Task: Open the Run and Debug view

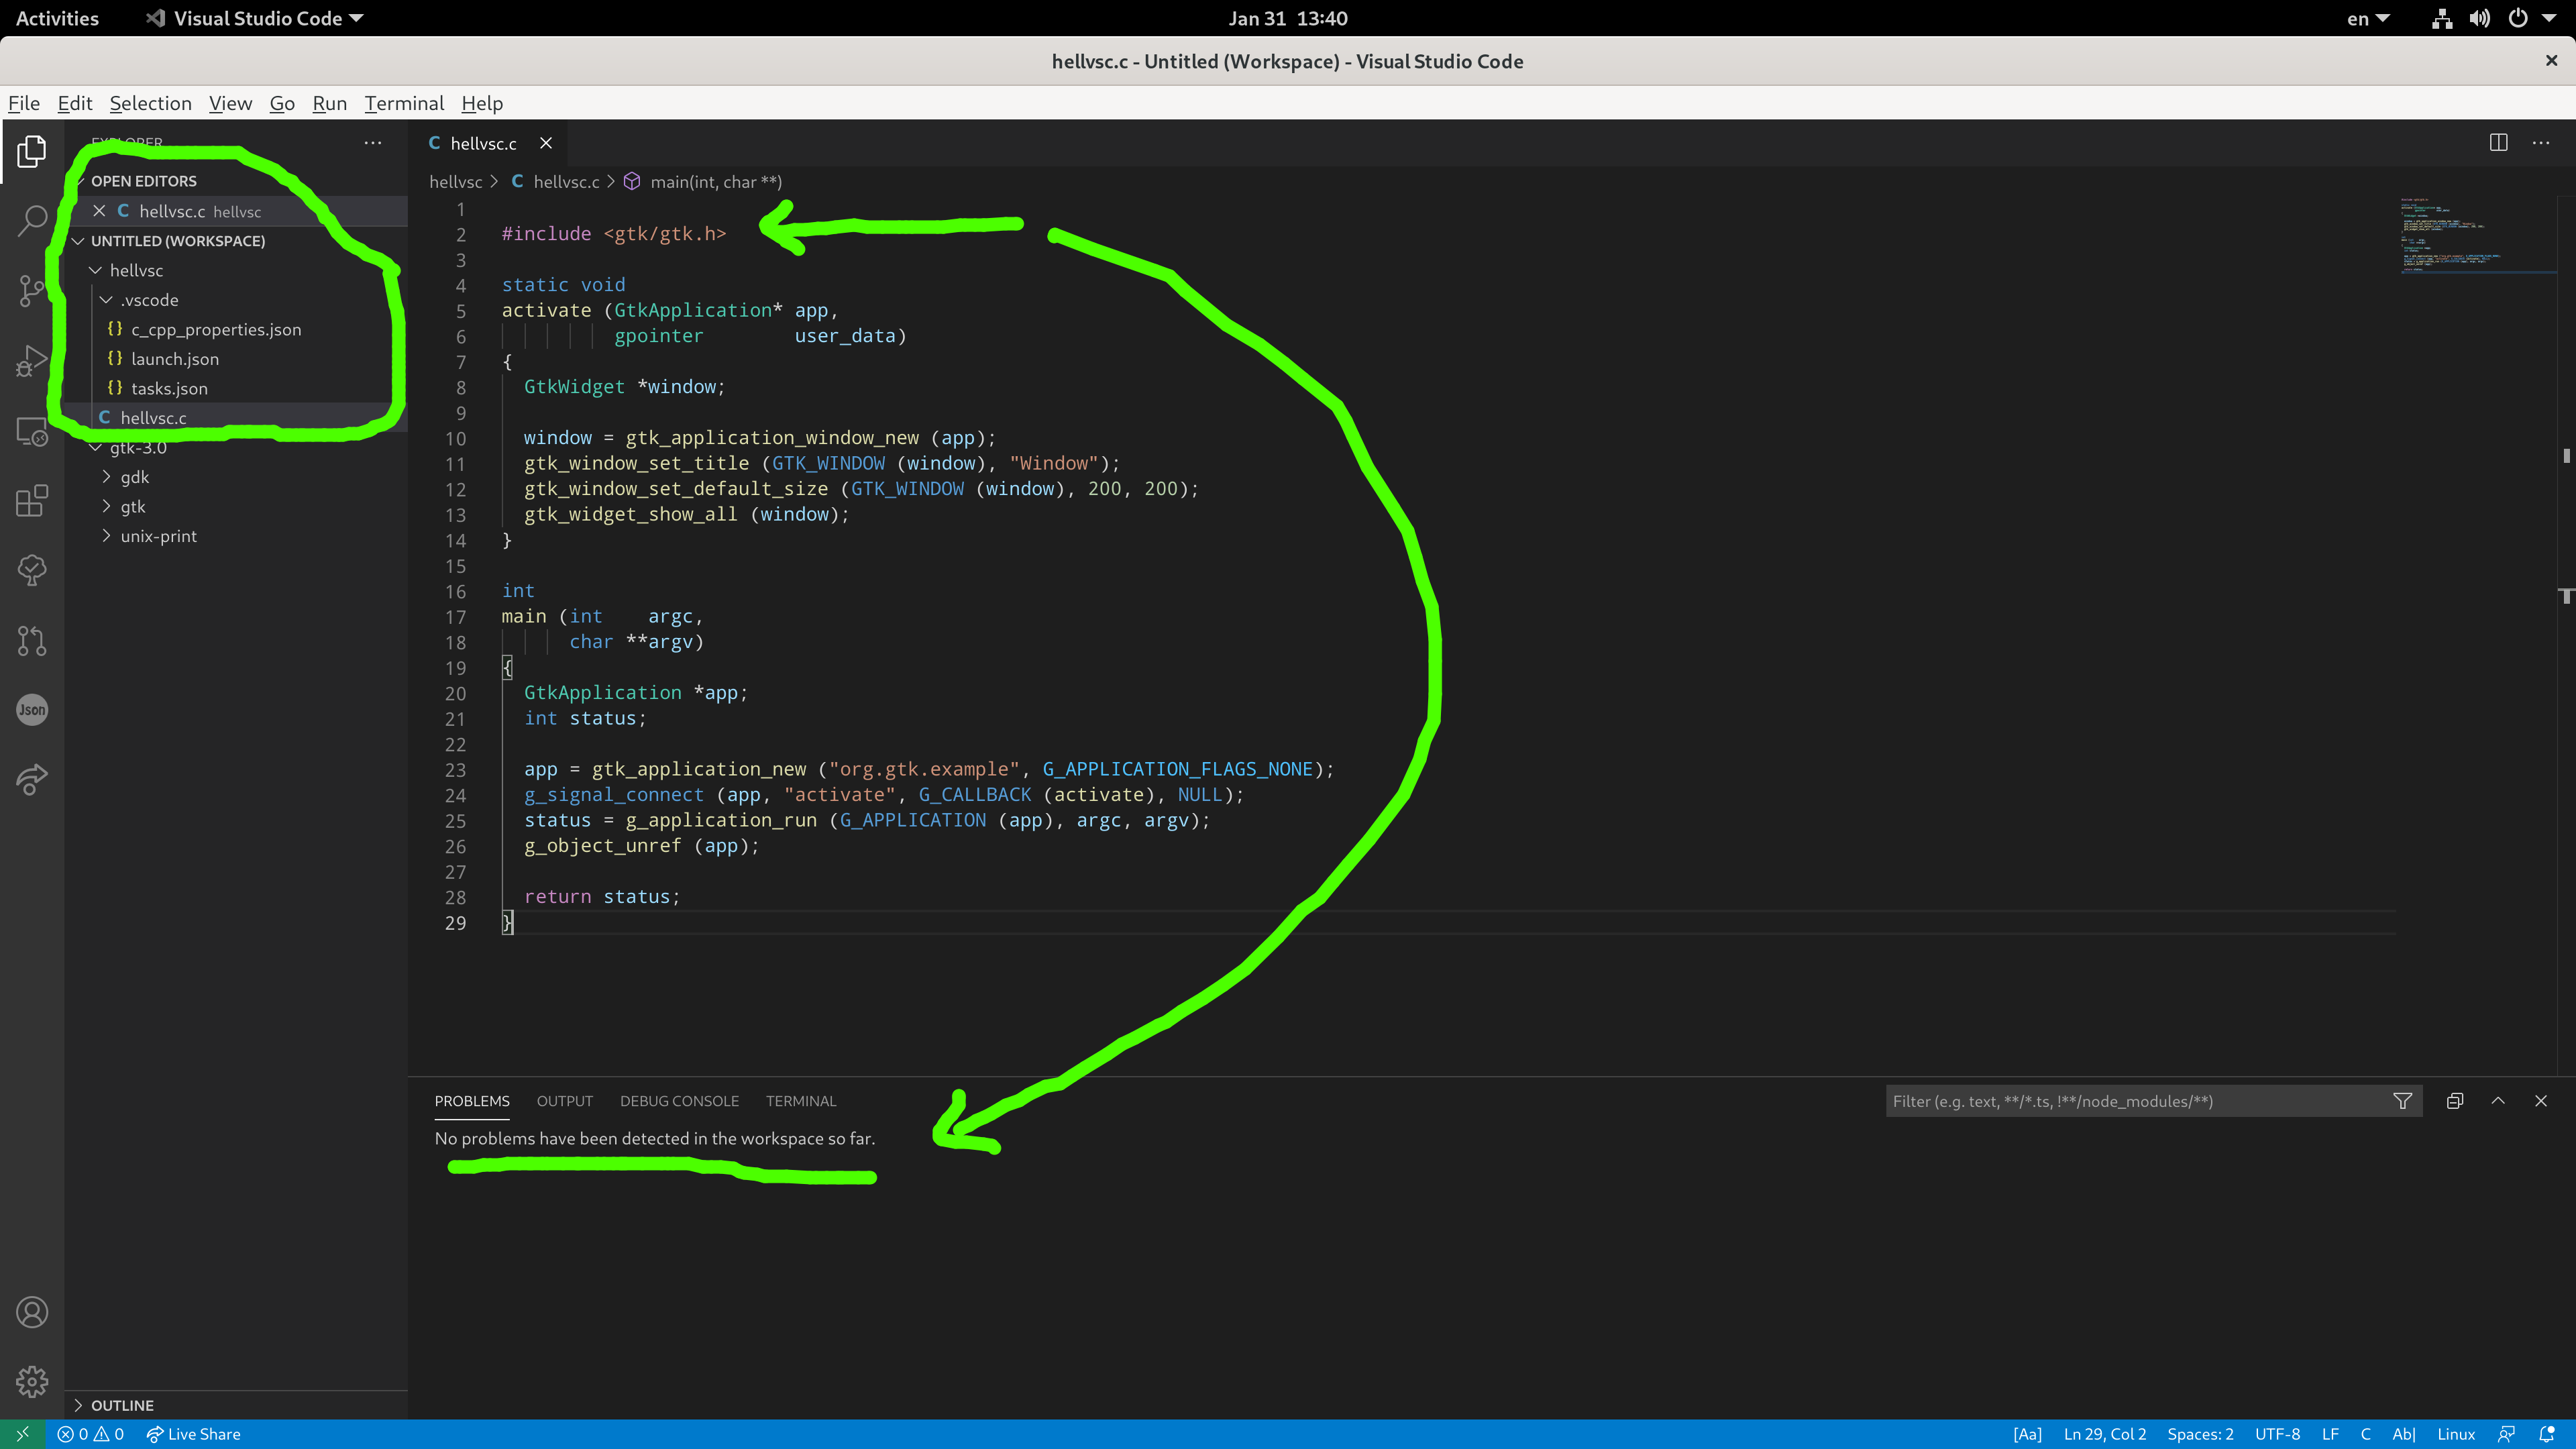Action: click(x=32, y=361)
